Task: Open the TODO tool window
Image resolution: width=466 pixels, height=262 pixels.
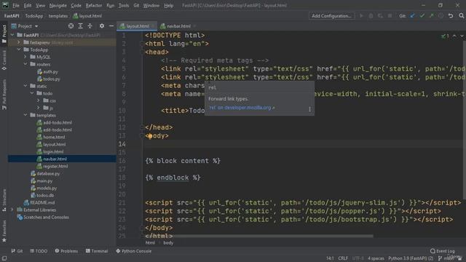Action: (x=39, y=251)
